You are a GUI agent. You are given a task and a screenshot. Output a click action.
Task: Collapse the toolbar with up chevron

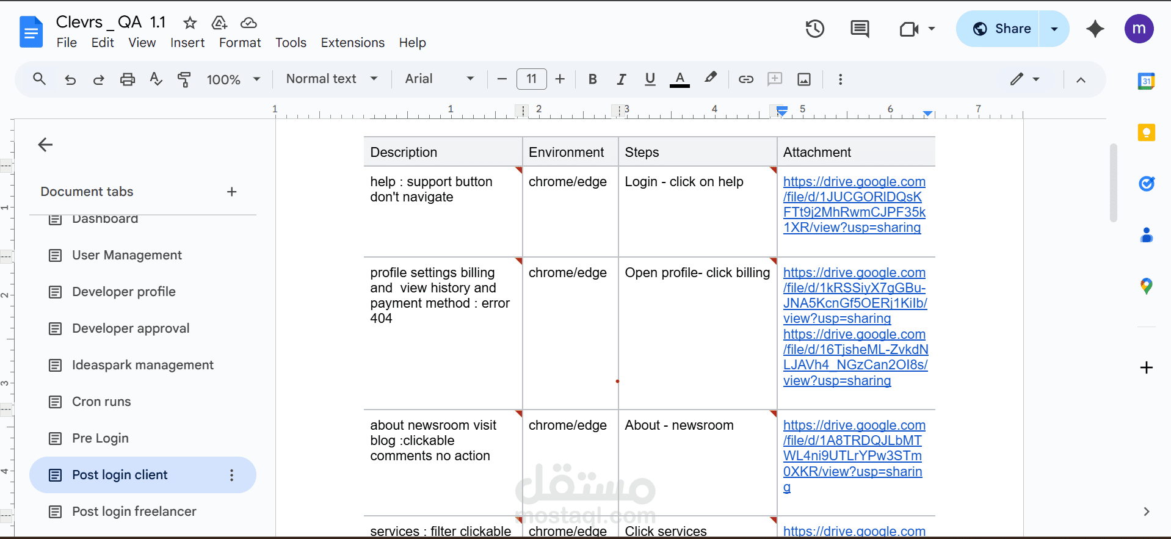1081,79
